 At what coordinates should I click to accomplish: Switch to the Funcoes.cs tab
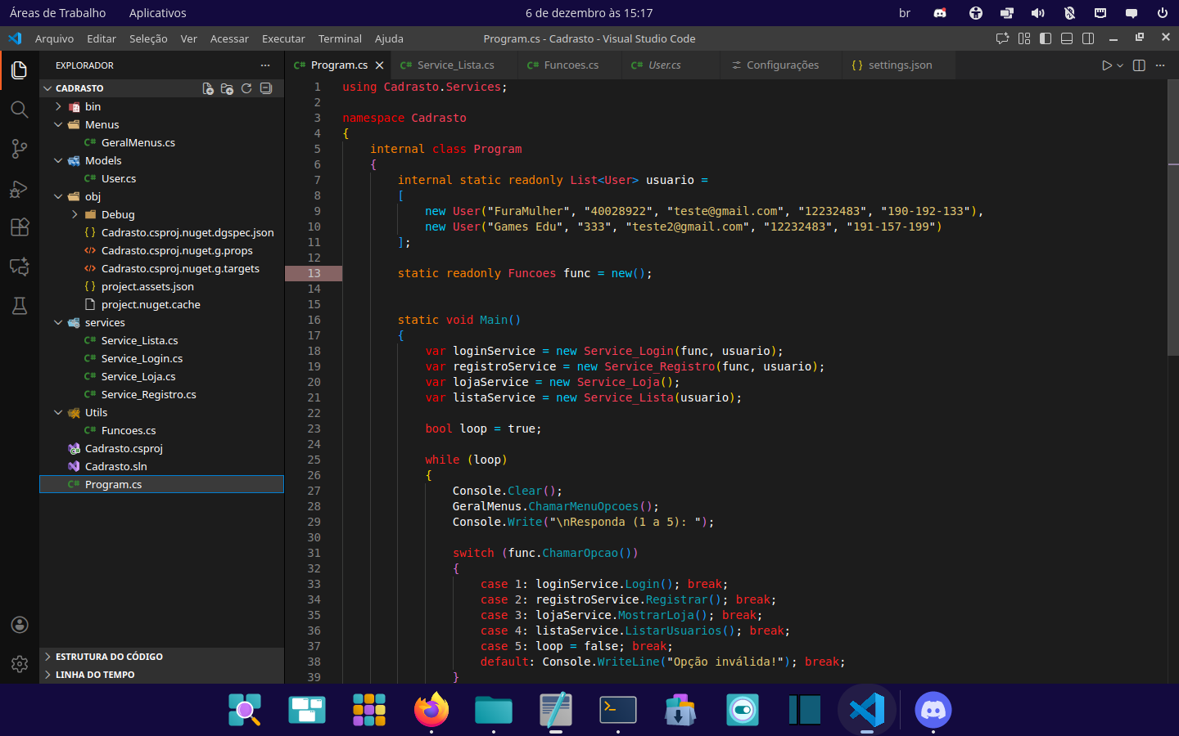coord(570,65)
